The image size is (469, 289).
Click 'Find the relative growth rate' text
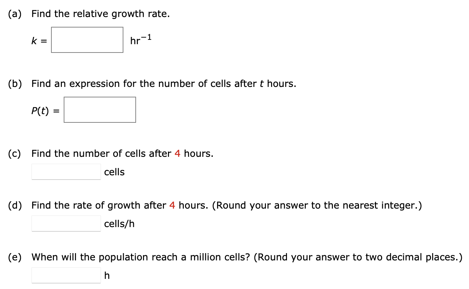100,14
